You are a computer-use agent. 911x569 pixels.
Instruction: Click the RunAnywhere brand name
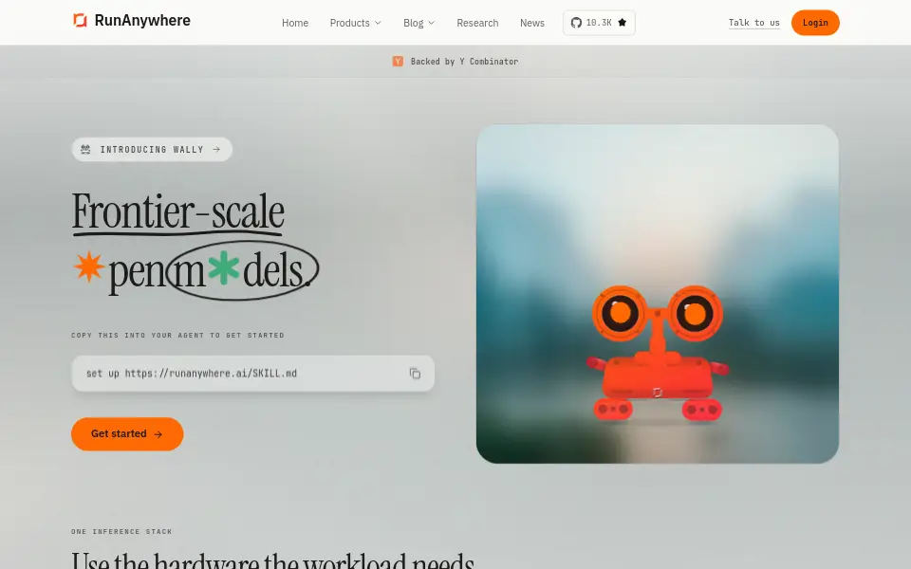click(142, 20)
